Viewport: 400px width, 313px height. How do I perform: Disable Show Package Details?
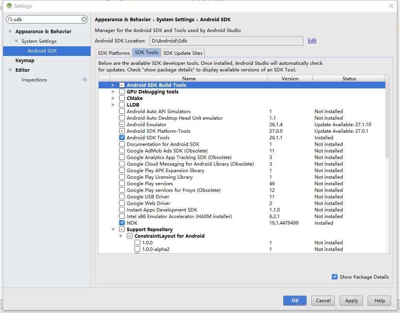click(334, 277)
